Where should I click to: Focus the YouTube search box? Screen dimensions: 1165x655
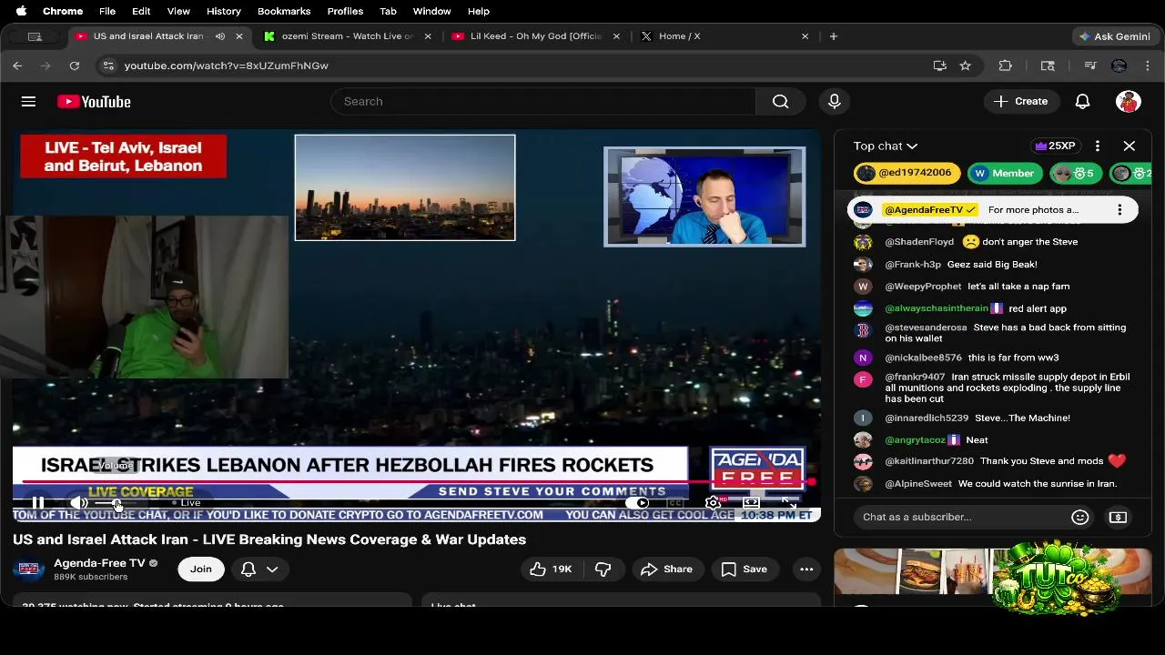[x=543, y=101]
